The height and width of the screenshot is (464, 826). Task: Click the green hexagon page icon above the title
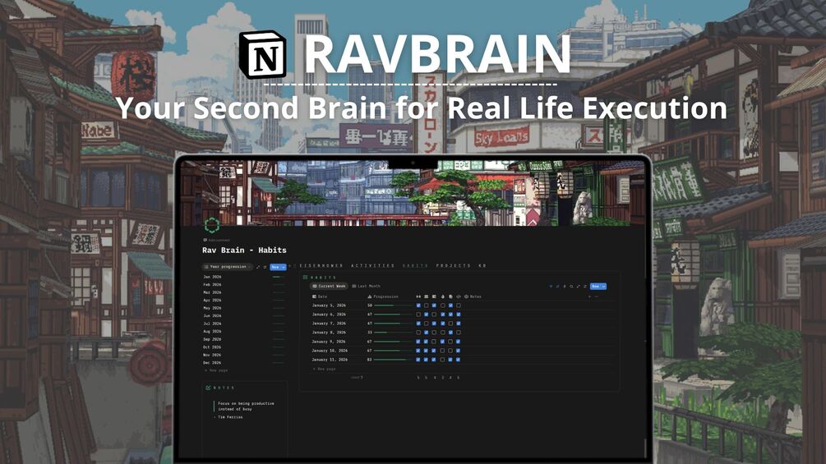(212, 225)
